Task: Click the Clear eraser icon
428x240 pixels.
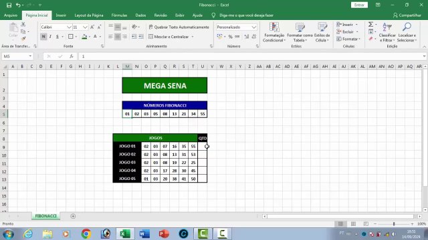Action: [x=370, y=39]
